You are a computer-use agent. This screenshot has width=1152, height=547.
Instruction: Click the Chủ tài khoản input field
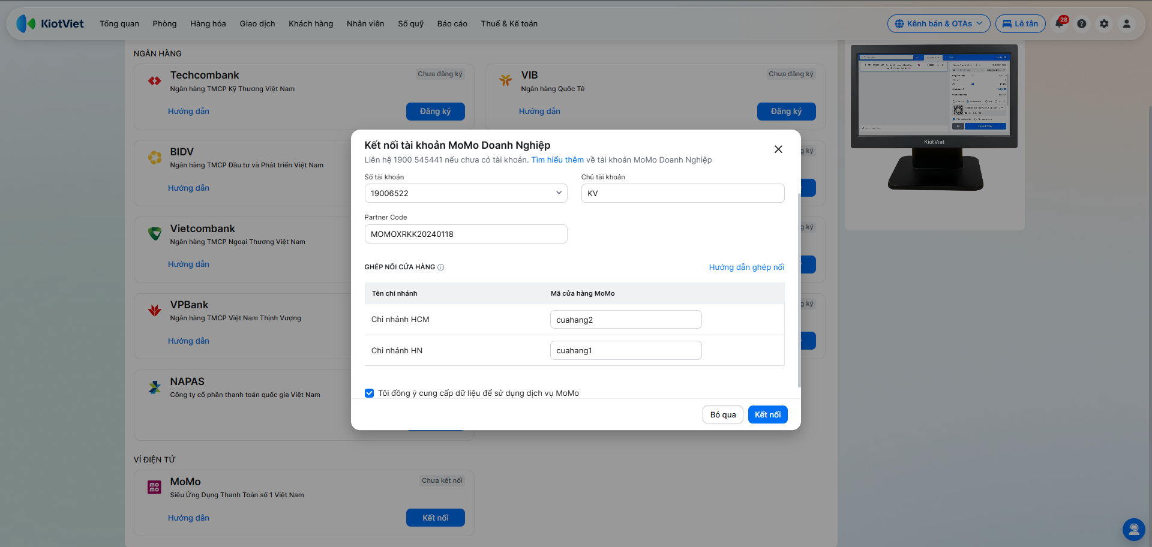(x=683, y=193)
